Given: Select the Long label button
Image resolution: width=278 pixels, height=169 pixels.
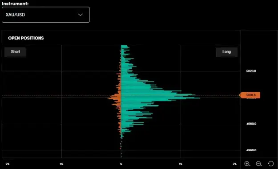Looking at the screenshot, I should pyautogui.click(x=226, y=52).
